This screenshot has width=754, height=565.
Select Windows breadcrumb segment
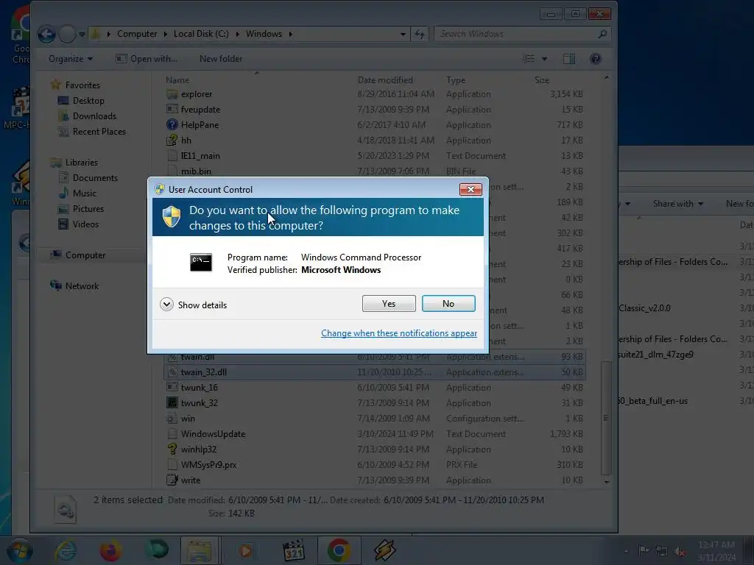pyautogui.click(x=264, y=34)
